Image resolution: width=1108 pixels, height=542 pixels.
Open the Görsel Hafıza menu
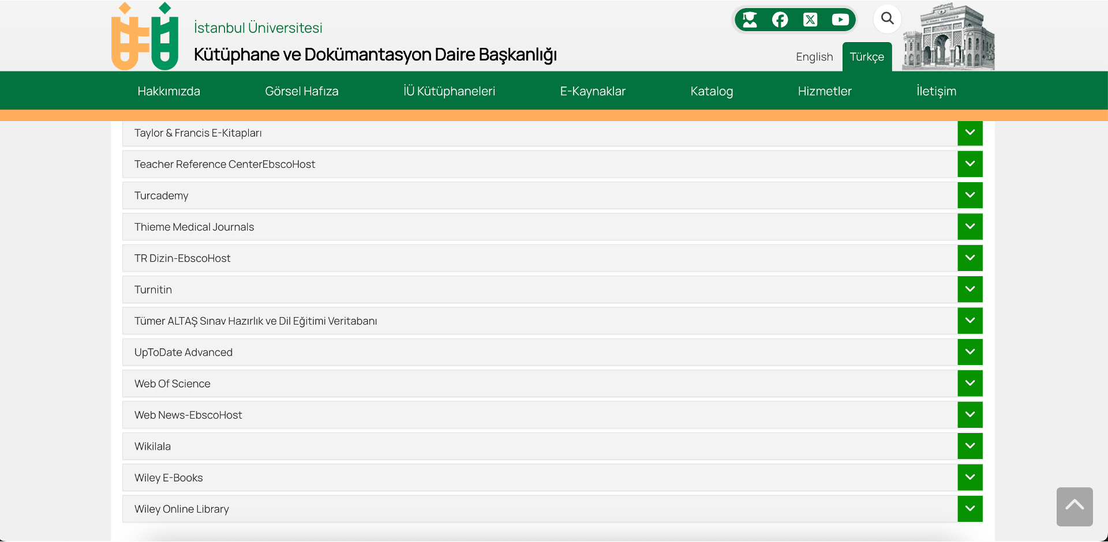[302, 91]
